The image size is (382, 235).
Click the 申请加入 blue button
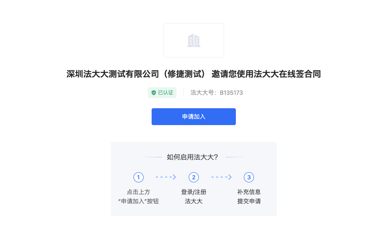point(193,117)
